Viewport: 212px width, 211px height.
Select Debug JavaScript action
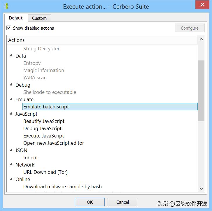(42, 128)
